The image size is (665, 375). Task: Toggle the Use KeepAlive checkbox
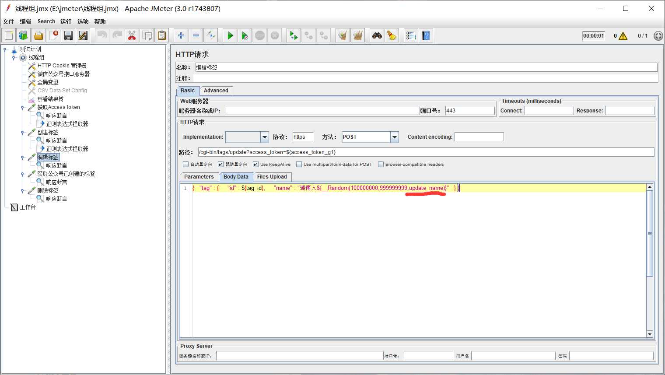[256, 165]
